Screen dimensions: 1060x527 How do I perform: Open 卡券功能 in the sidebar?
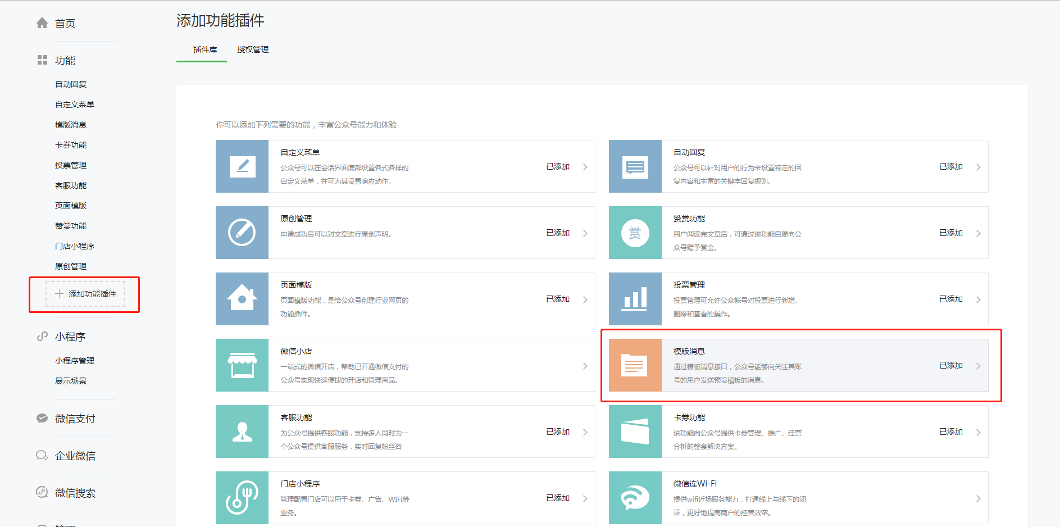coord(71,145)
